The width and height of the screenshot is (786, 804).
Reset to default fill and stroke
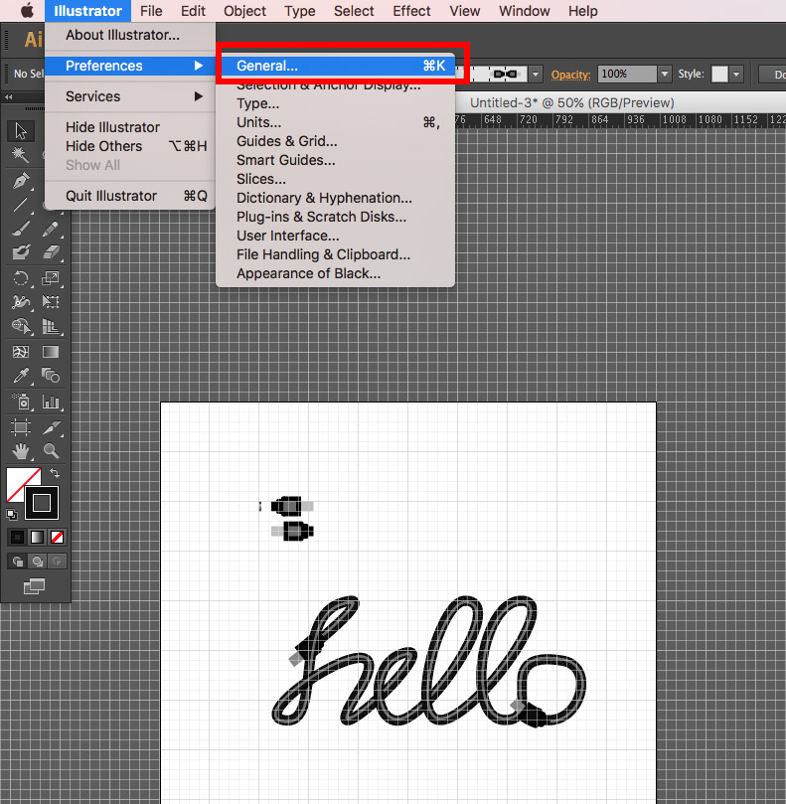point(11,515)
